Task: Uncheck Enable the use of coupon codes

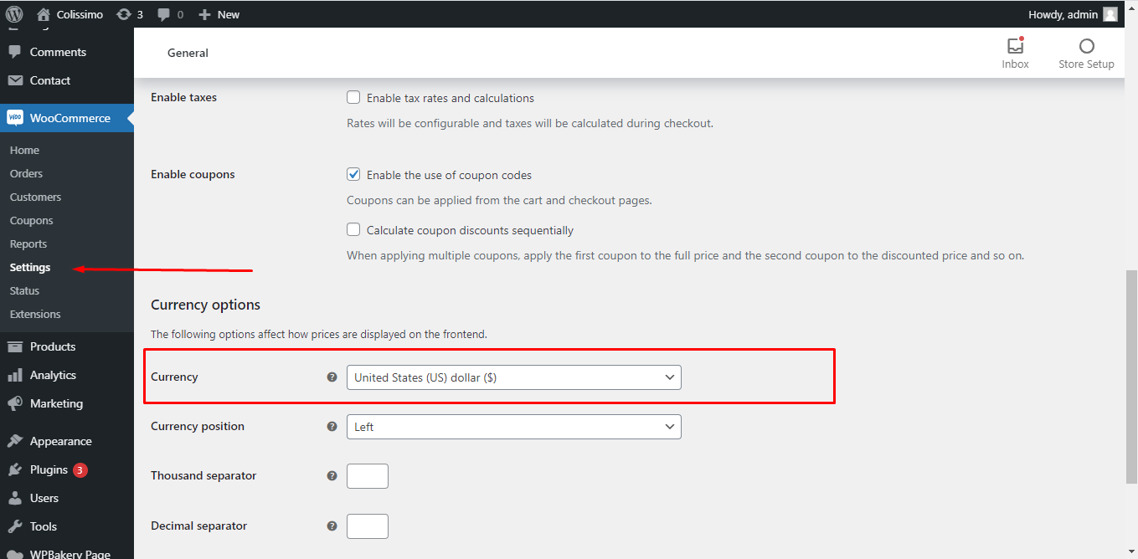Action: [353, 175]
